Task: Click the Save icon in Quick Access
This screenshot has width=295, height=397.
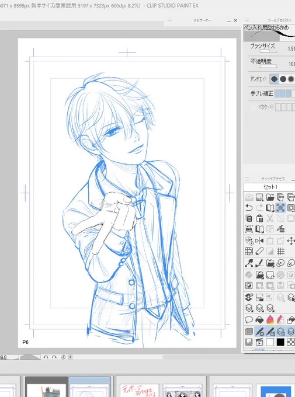Action: pos(249,197)
